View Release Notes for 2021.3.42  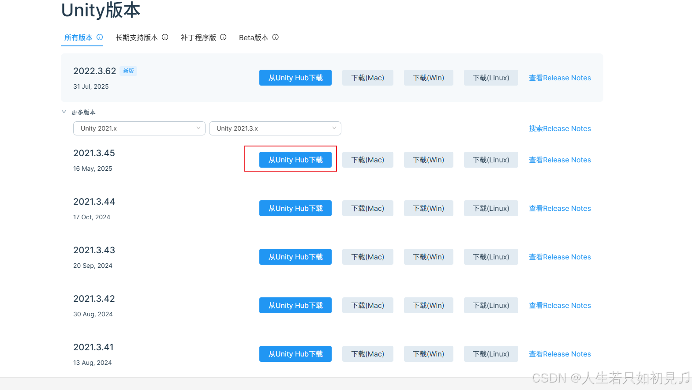[560, 305]
